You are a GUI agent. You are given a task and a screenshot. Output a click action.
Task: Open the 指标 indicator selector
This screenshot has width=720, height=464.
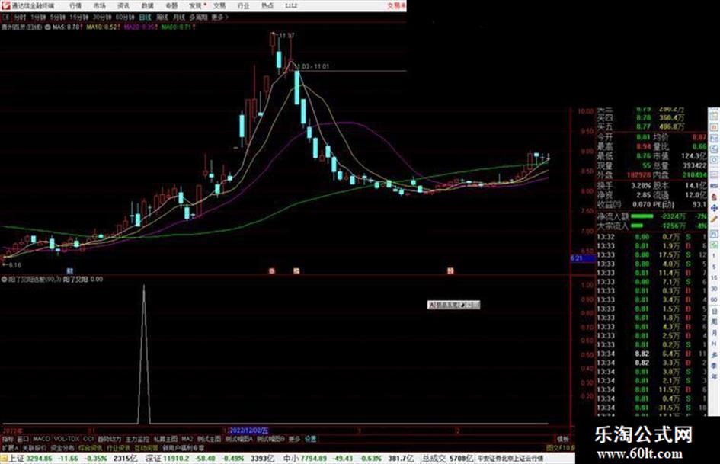[8, 439]
